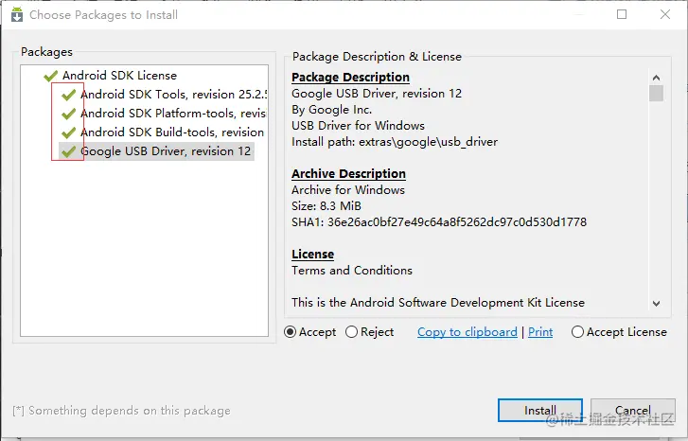Click the Install button
The width and height of the screenshot is (688, 441).
point(540,411)
